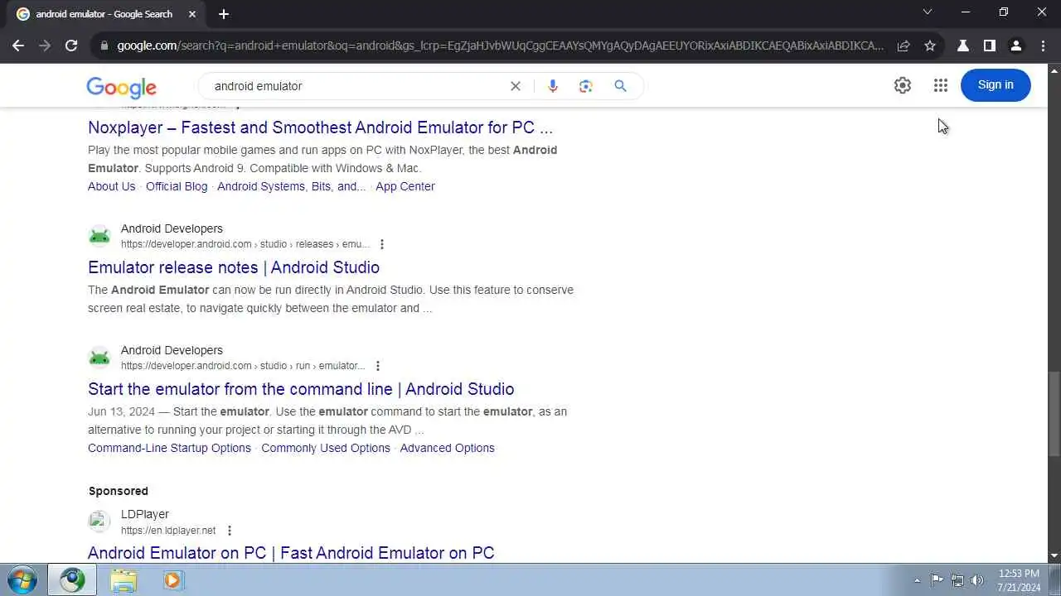Open the volume speaker icon
1061x596 pixels.
click(977, 580)
